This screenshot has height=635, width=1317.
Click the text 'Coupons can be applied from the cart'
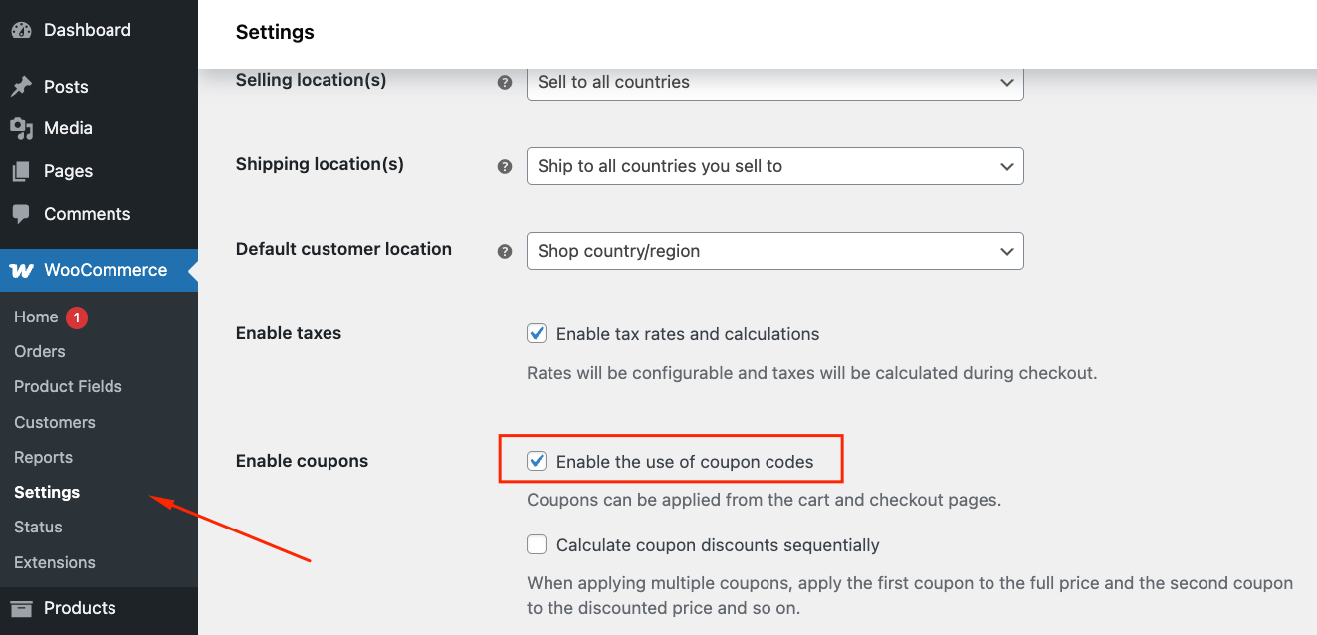764,500
